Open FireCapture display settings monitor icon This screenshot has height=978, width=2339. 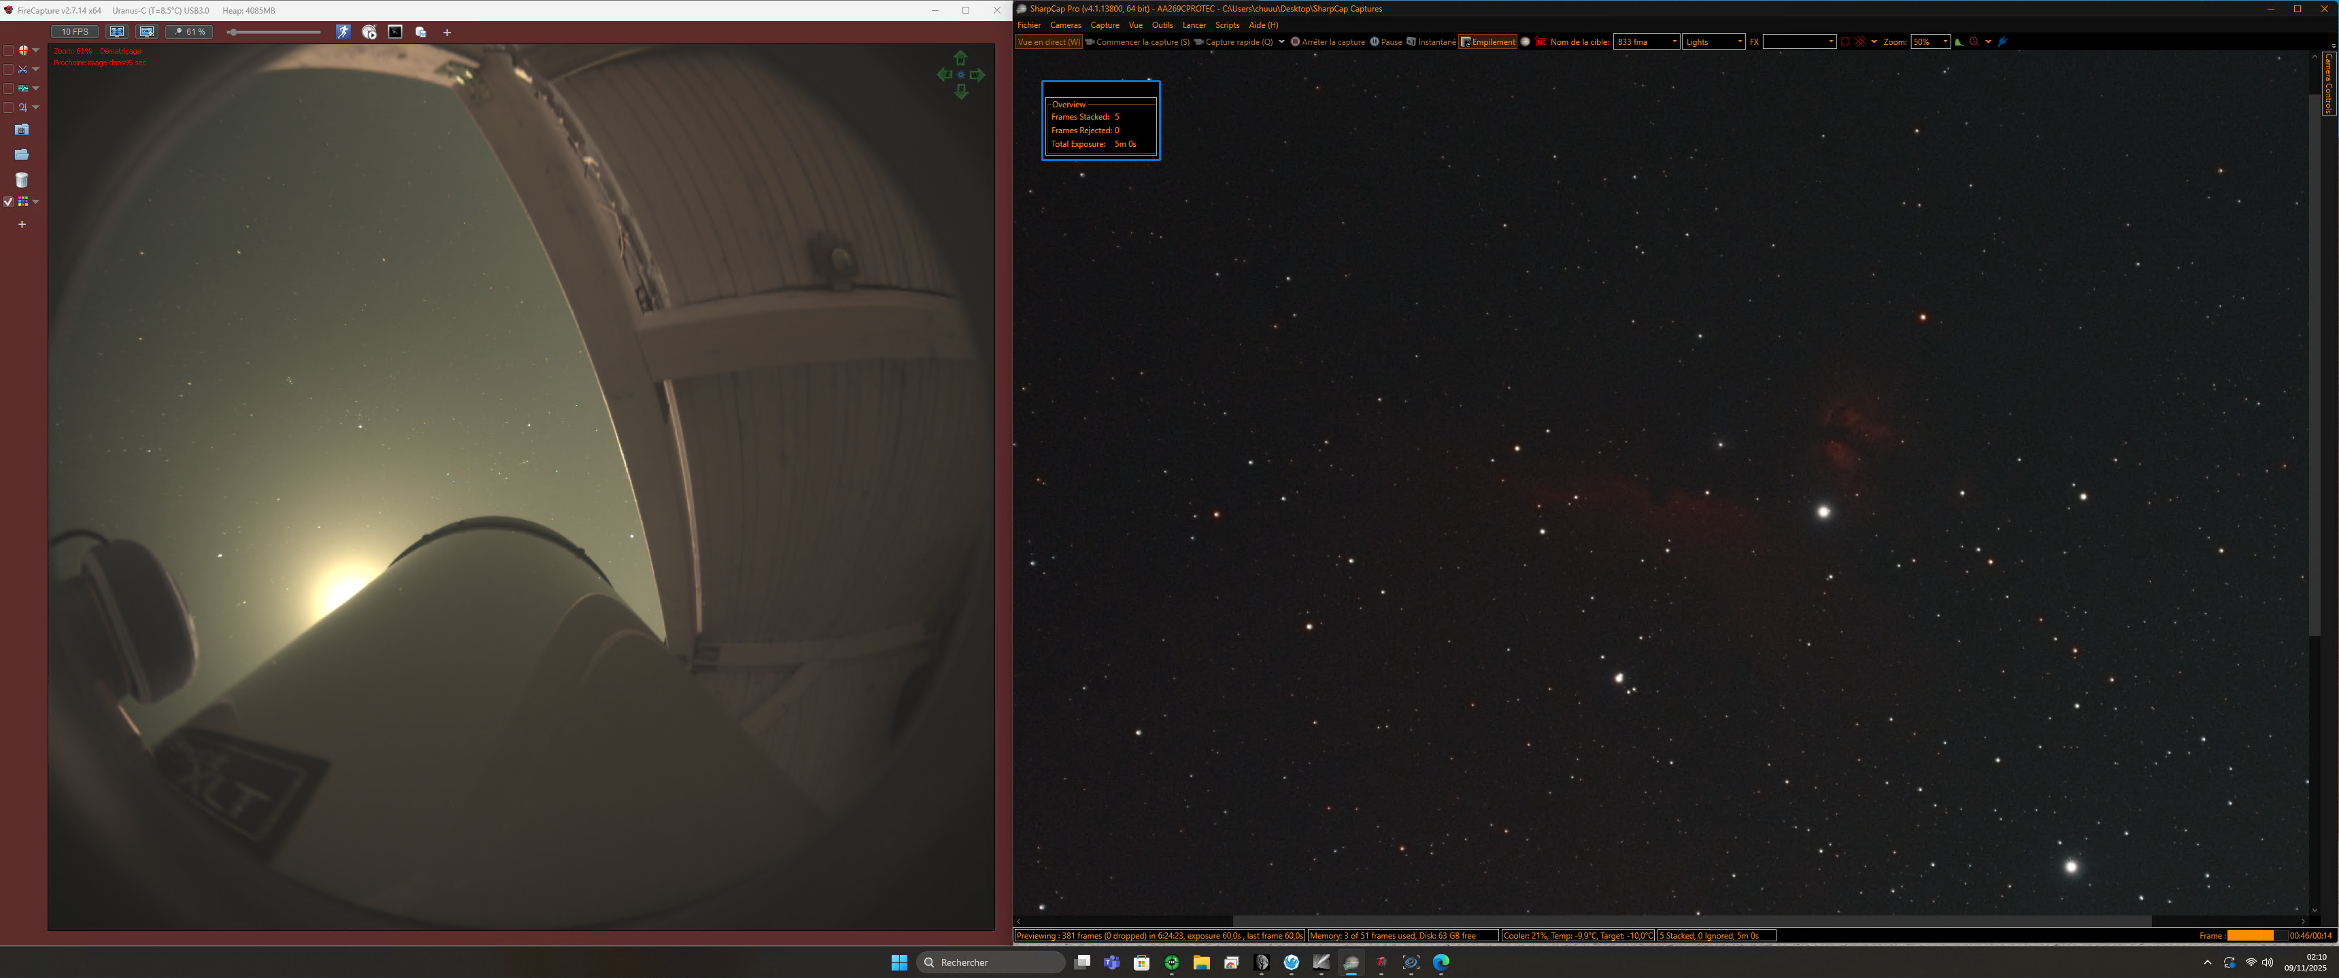click(x=147, y=32)
